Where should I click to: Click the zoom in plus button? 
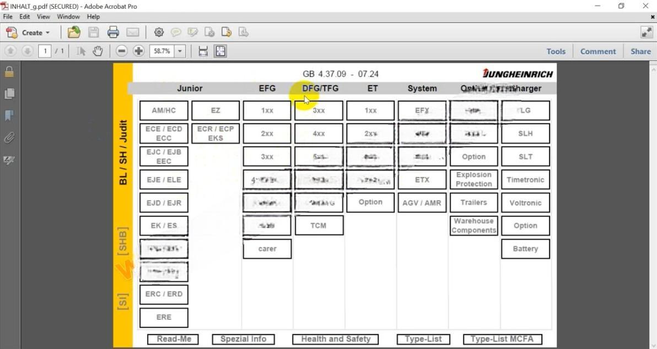[x=139, y=51]
